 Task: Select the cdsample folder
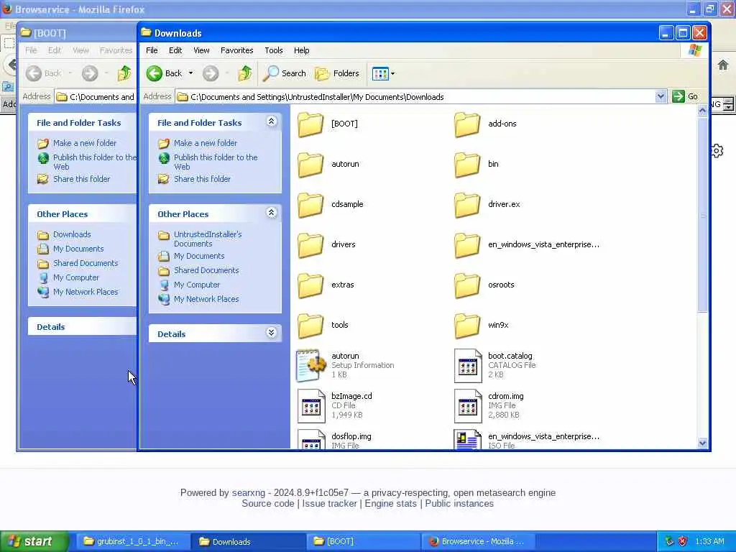331,205
